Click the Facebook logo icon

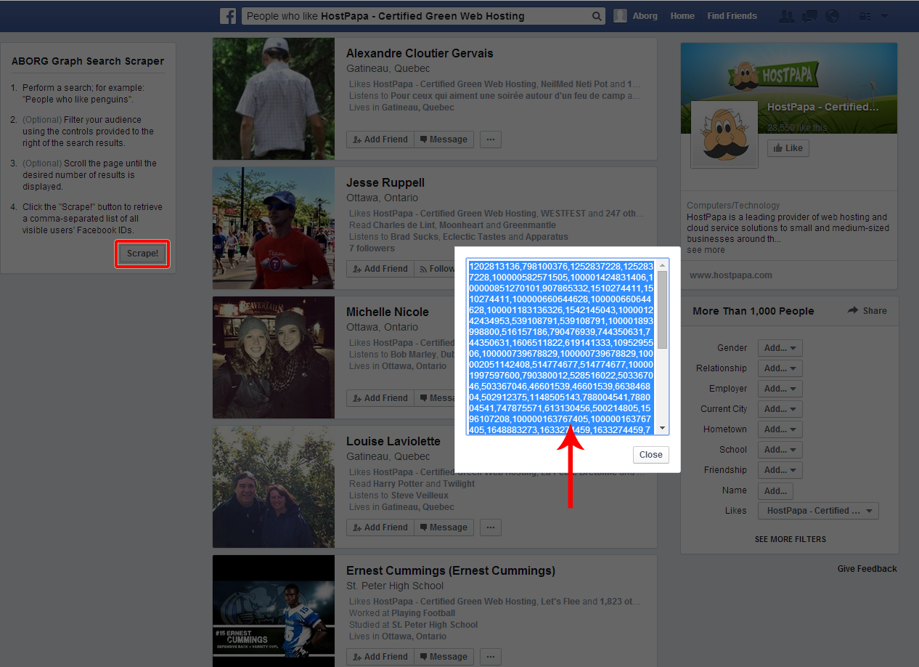[x=228, y=16]
